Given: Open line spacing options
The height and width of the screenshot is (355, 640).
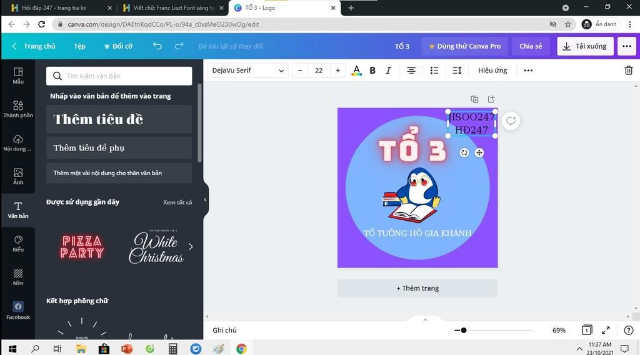Looking at the screenshot, I should pyautogui.click(x=457, y=71).
